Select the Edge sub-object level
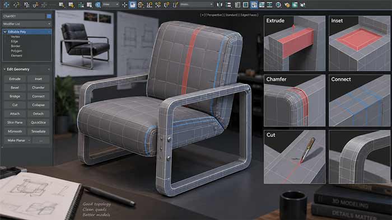Viewport: 392px width, 220px height. click(x=14, y=41)
